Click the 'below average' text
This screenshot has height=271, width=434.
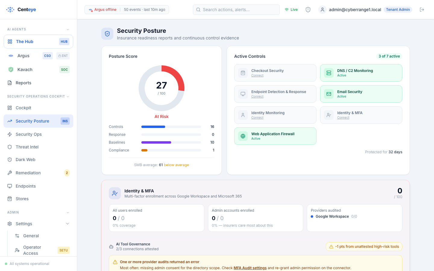176,165
